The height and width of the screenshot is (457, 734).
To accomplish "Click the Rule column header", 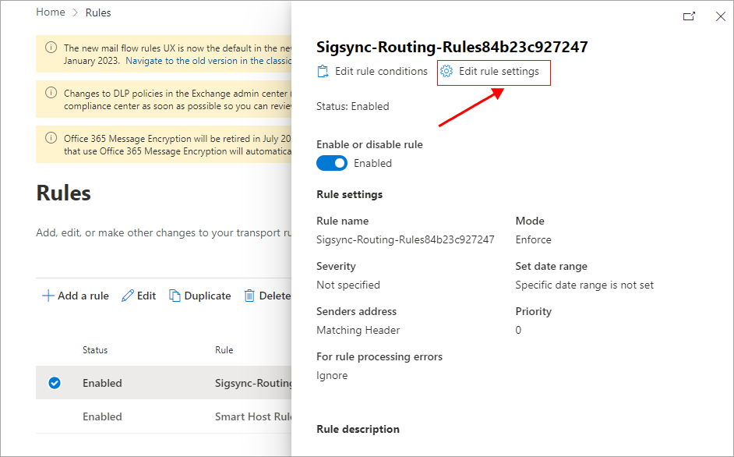I will coord(224,350).
